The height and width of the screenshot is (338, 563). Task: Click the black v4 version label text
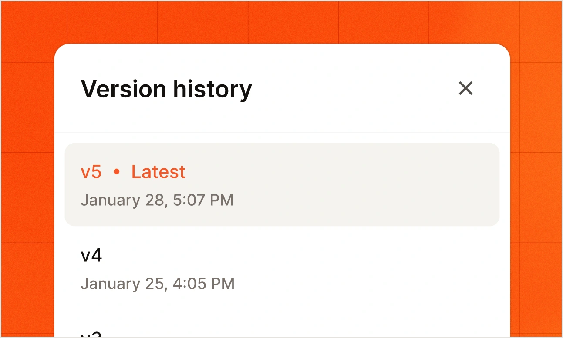point(91,255)
